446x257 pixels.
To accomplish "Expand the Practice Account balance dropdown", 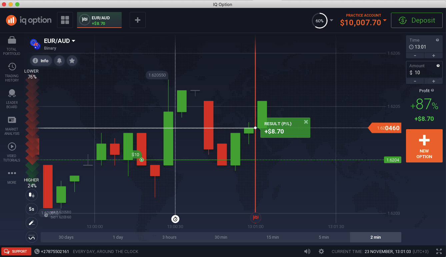I will tap(385, 20).
